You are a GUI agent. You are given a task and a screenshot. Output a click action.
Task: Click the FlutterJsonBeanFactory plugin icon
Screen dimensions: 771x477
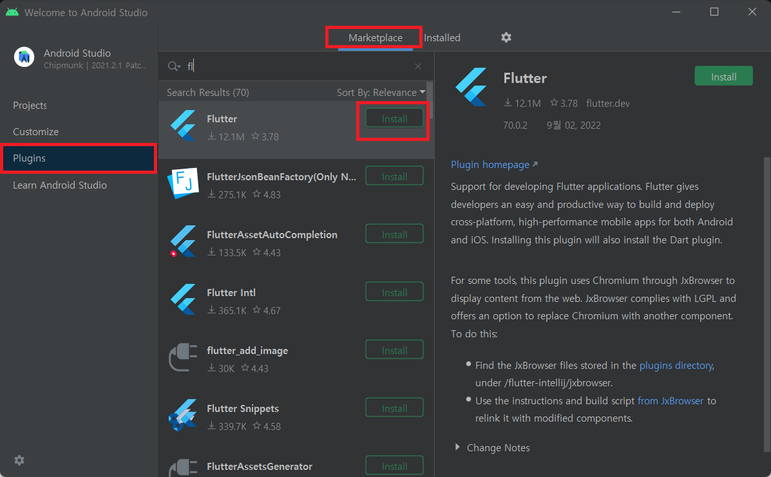point(183,183)
